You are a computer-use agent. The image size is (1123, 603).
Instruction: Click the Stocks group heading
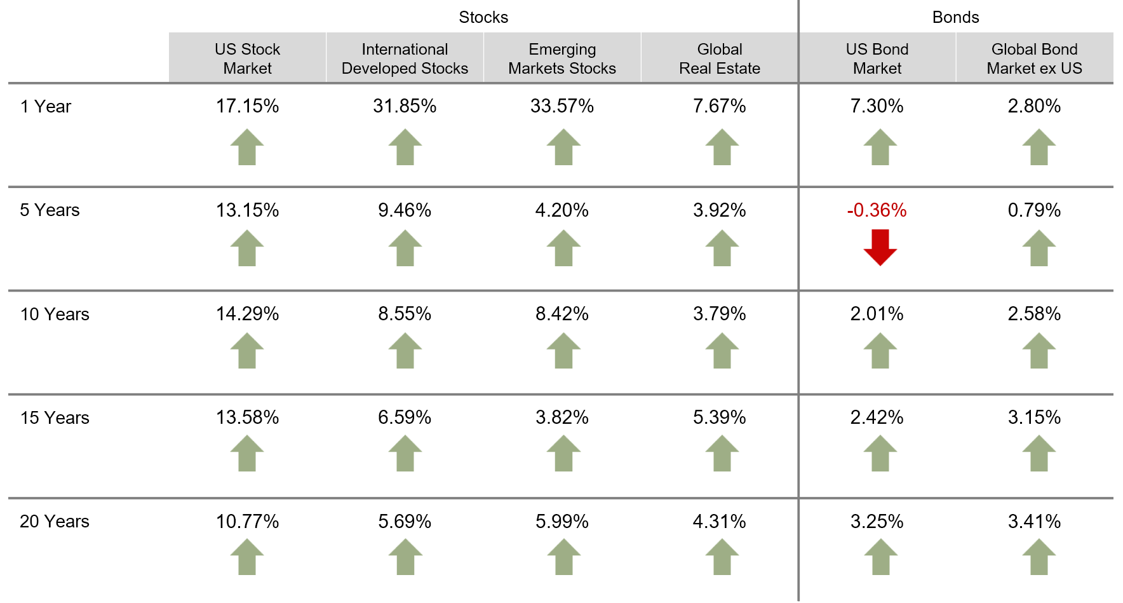point(483,17)
